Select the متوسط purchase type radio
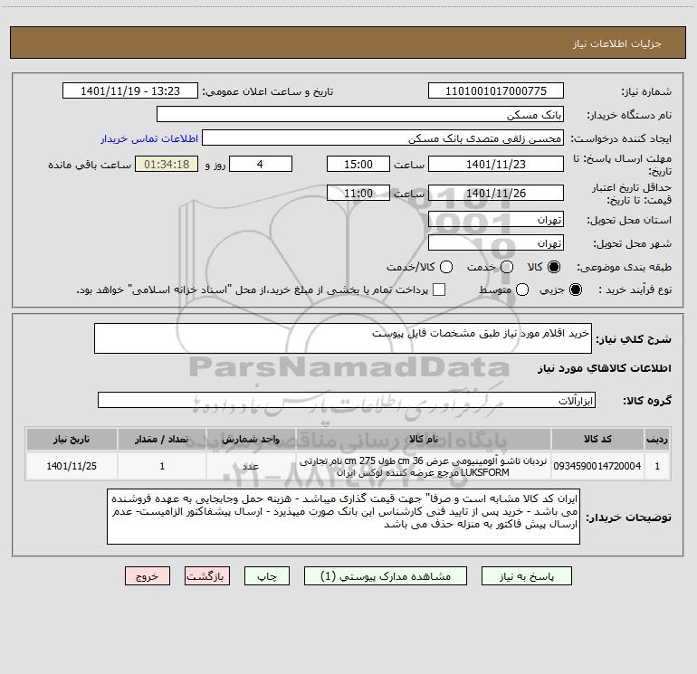Image resolution: width=697 pixels, height=674 pixels. click(x=522, y=290)
